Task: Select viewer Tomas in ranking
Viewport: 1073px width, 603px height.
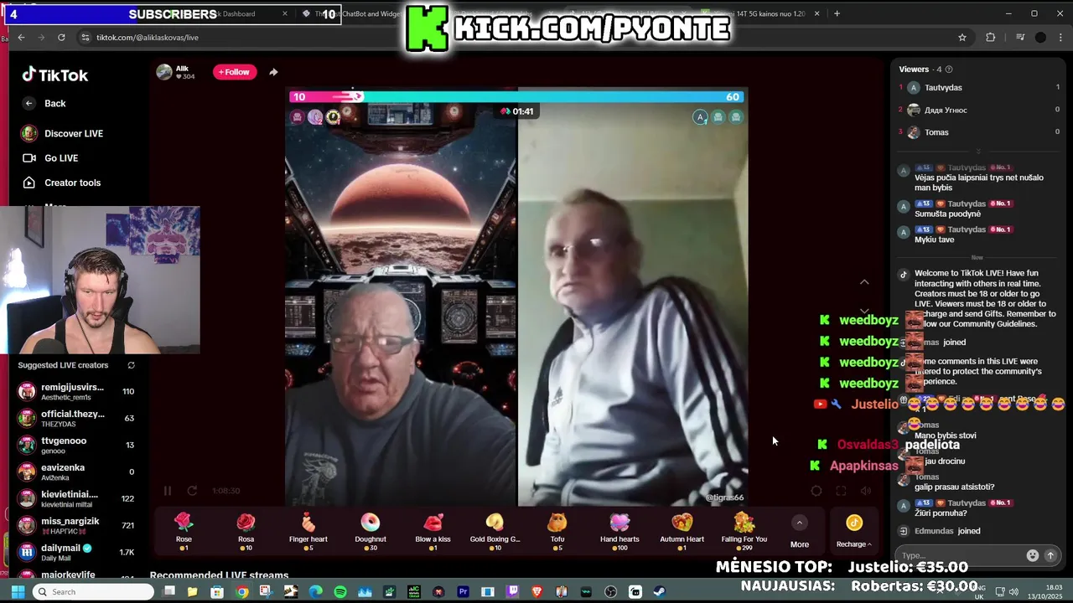Action: coord(979,132)
